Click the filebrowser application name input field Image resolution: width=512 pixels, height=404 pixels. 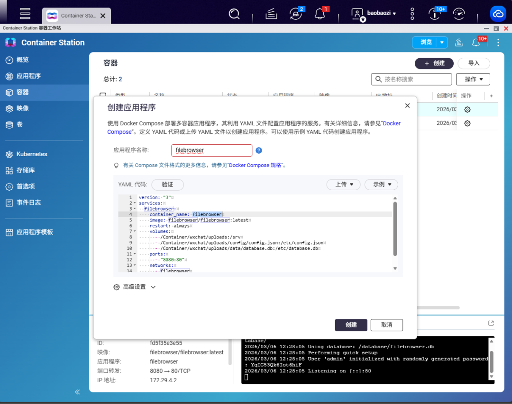(211, 150)
